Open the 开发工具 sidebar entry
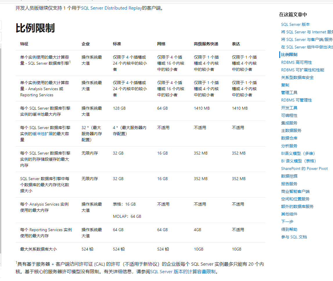The width and height of the screenshot is (333, 281). pos(289,108)
